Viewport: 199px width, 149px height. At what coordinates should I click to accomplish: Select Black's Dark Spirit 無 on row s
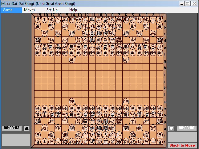click(106, 141)
